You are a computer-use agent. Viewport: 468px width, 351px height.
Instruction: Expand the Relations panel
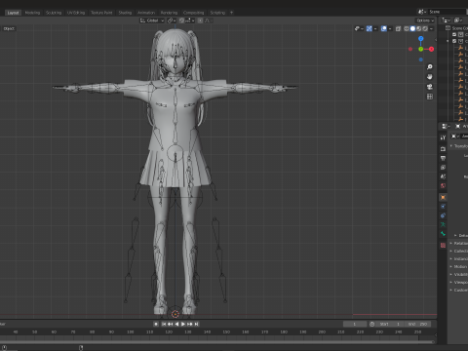tap(459, 243)
